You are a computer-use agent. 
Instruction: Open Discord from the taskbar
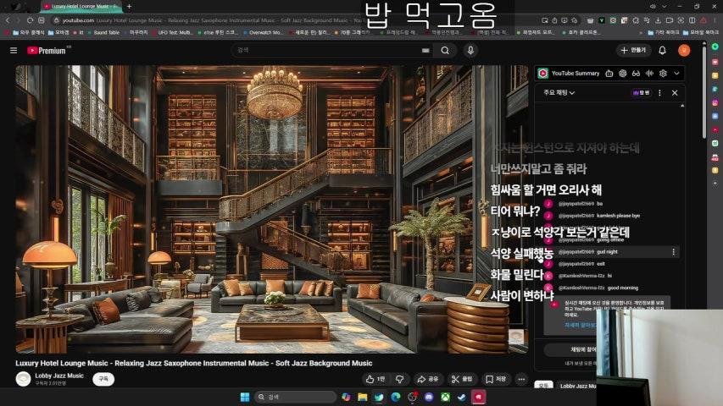pos(429,397)
